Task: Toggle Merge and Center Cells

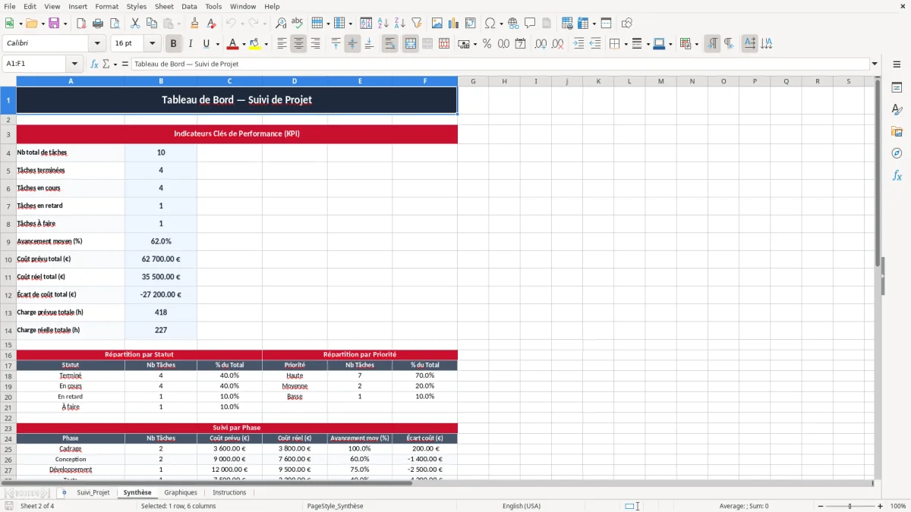Action: click(410, 44)
